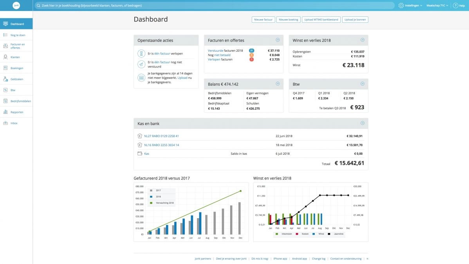Open Kas en bank arrow icon
Image resolution: width=469 pixels, height=264 pixels.
click(362, 123)
